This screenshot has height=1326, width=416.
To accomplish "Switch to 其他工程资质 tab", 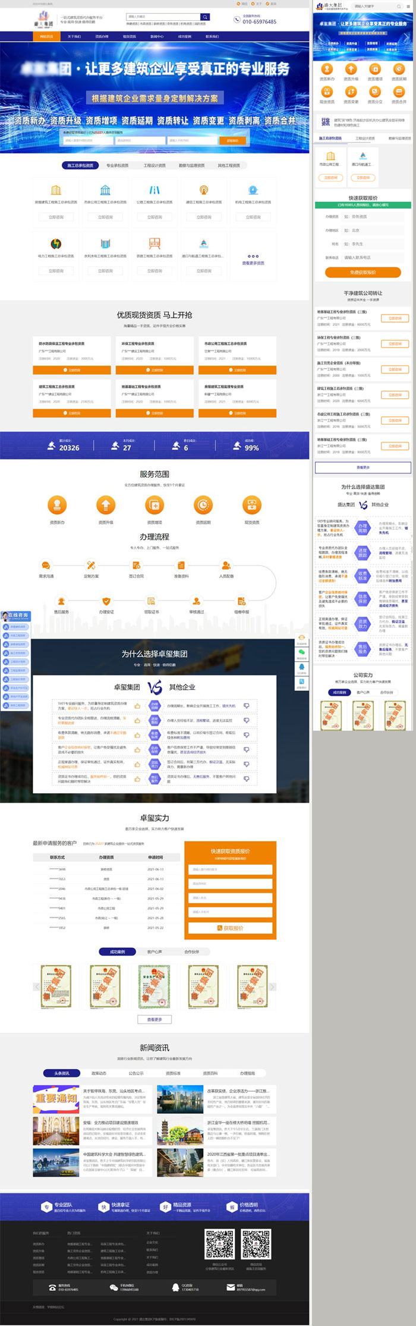I will (x=229, y=165).
